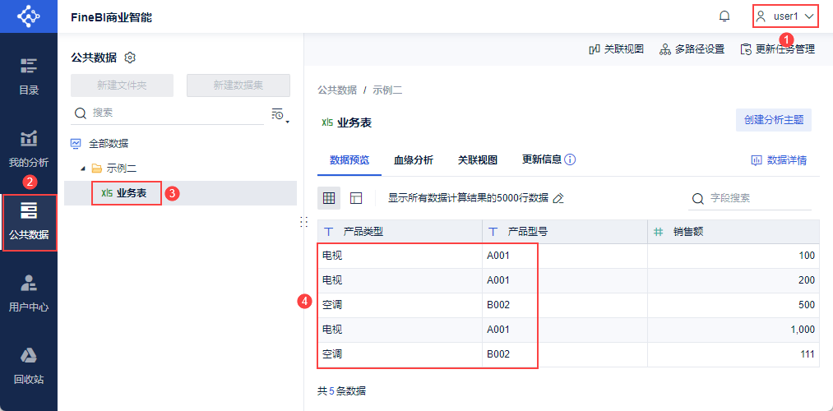This screenshot has height=411, width=833.
Task: Open 我的分析 in sidebar
Action: [29, 149]
